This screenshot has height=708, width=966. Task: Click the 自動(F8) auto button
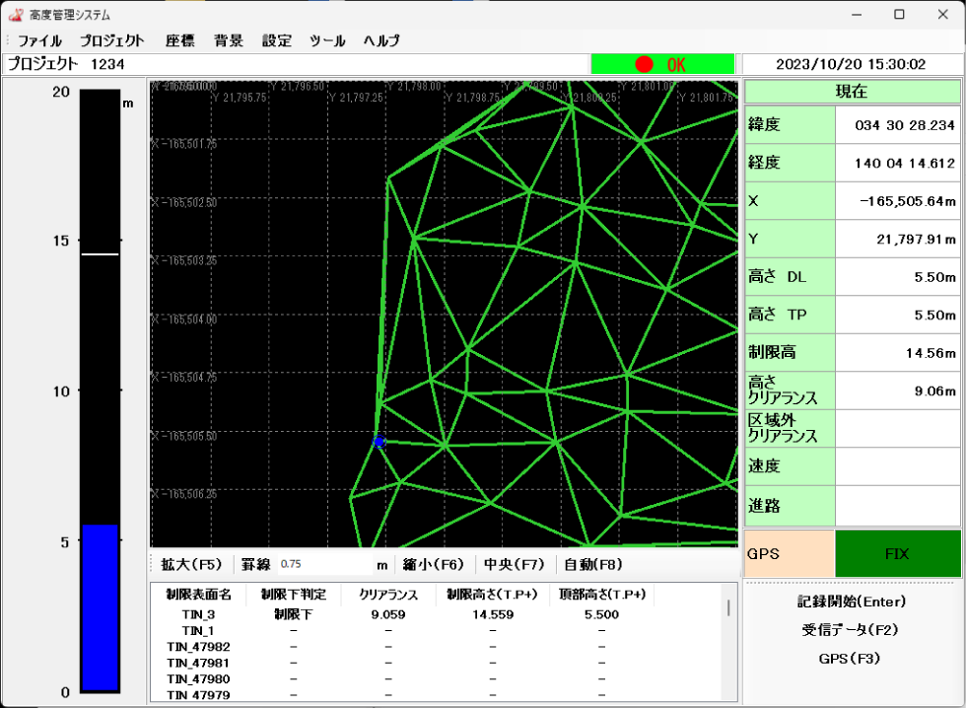click(x=593, y=564)
